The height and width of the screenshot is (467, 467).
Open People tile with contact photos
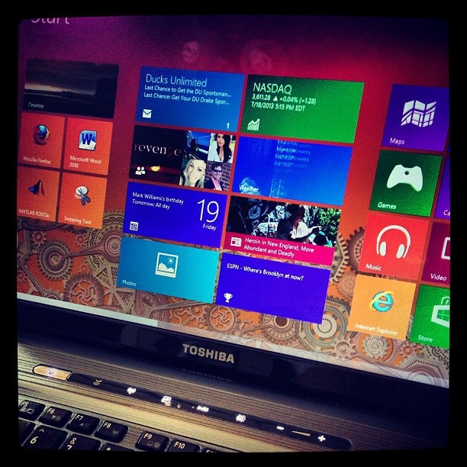(181, 156)
